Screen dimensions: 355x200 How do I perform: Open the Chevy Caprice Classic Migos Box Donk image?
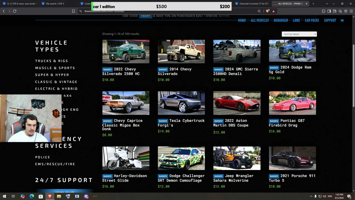pyautogui.click(x=126, y=103)
